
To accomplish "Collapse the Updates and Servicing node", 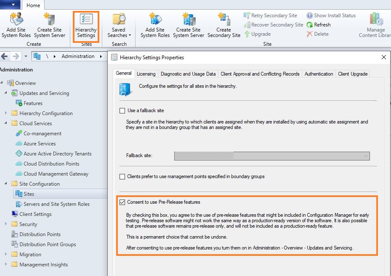I will [x=6, y=92].
